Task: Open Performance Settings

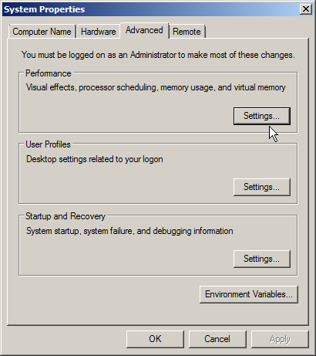Action: point(262,116)
